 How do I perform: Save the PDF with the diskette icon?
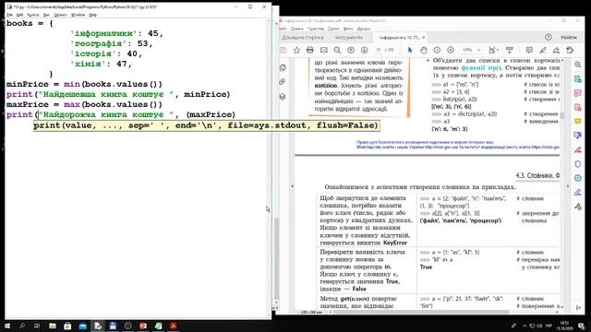[283, 50]
